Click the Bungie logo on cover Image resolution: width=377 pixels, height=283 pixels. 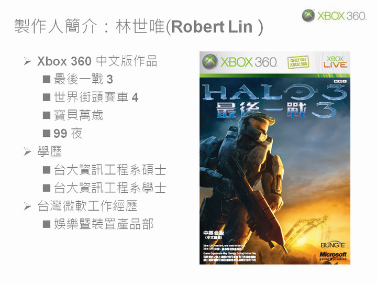333,245
